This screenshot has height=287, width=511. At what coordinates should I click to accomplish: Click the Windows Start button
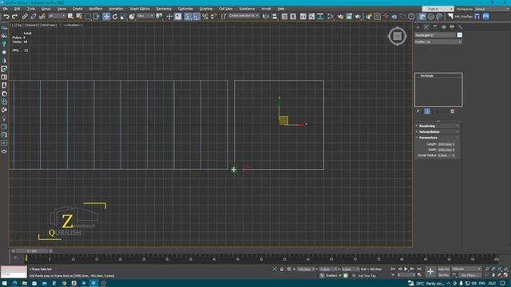click(4, 283)
